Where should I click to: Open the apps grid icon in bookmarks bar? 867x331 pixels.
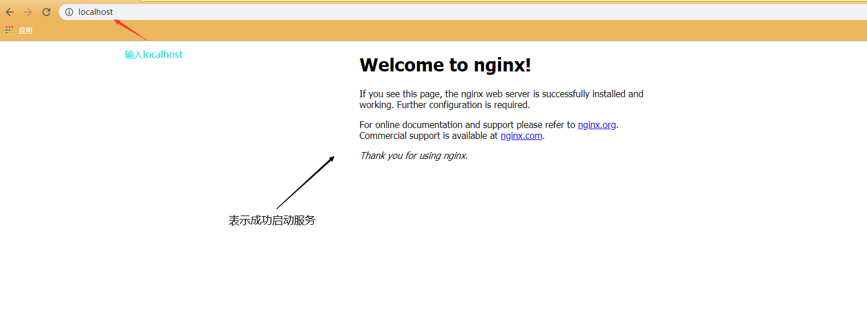point(9,30)
